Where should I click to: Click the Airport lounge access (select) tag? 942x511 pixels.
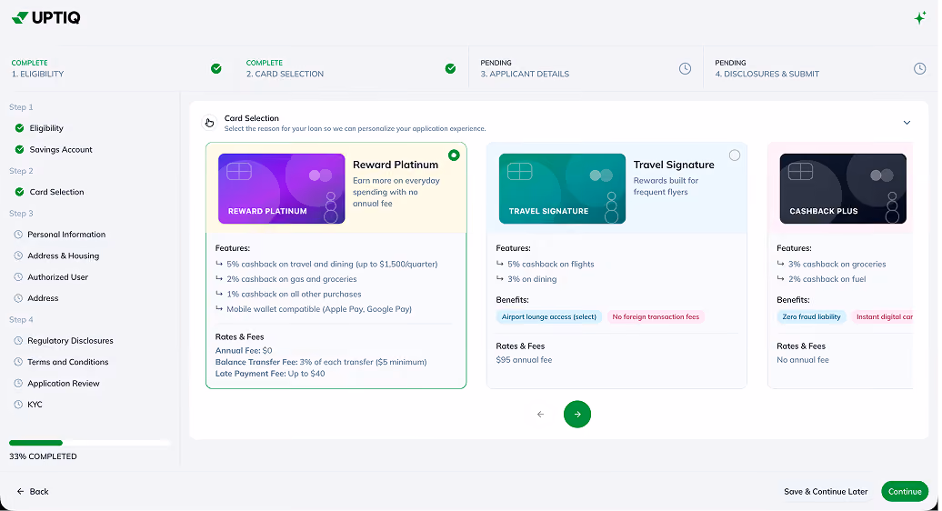tap(548, 317)
